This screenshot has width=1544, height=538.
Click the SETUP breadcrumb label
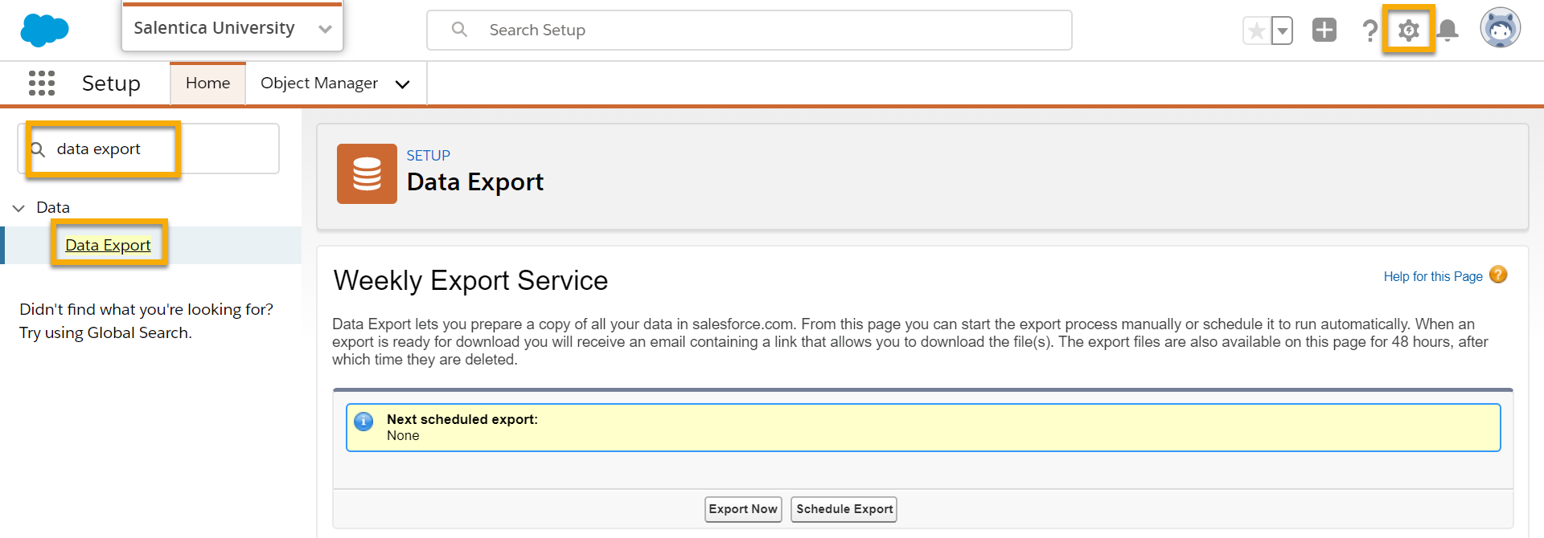428,156
